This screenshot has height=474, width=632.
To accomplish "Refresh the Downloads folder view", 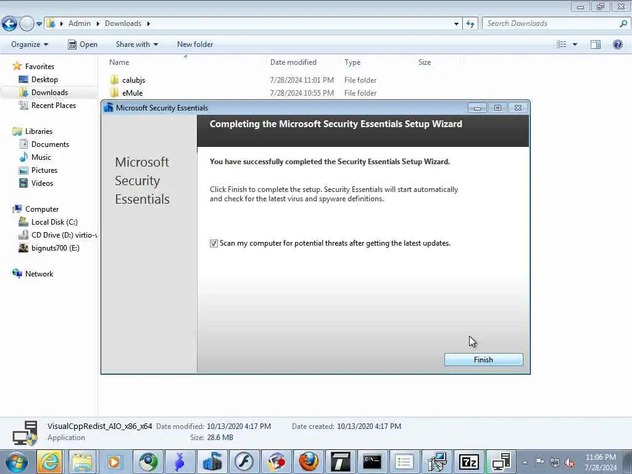I will pyautogui.click(x=470, y=24).
